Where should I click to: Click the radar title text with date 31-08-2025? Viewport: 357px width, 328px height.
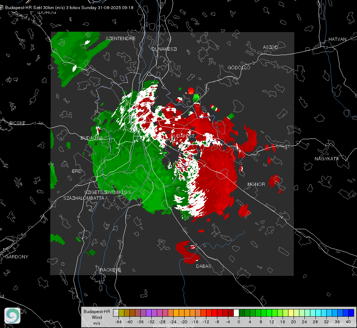click(x=69, y=8)
